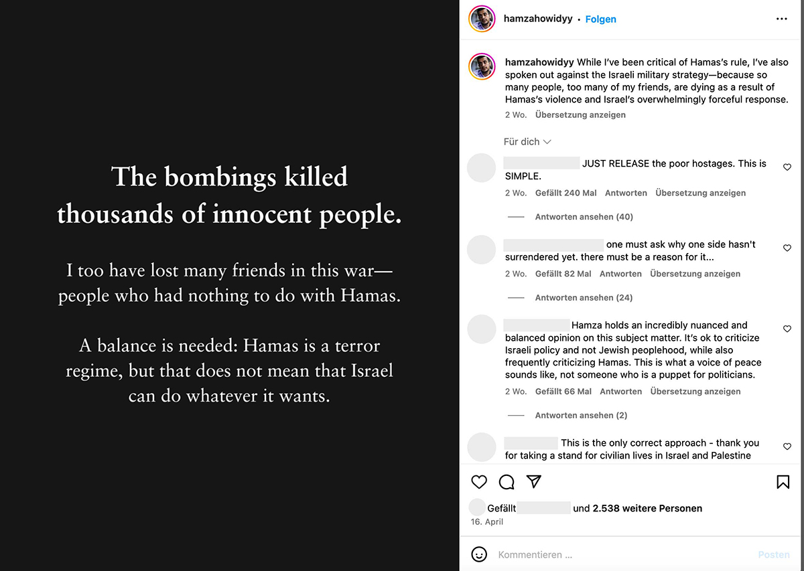804x571 pixels.
Task: Open the '2.538 weitere Personen' likes list
Action: point(647,509)
